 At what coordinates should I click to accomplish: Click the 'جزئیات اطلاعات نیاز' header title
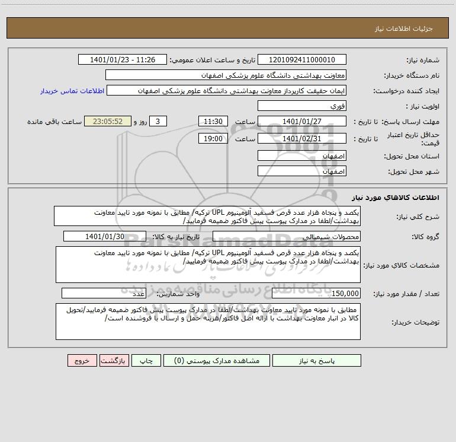click(404, 28)
